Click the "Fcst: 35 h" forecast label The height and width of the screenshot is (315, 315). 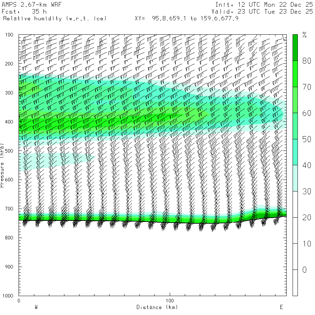tap(24, 12)
